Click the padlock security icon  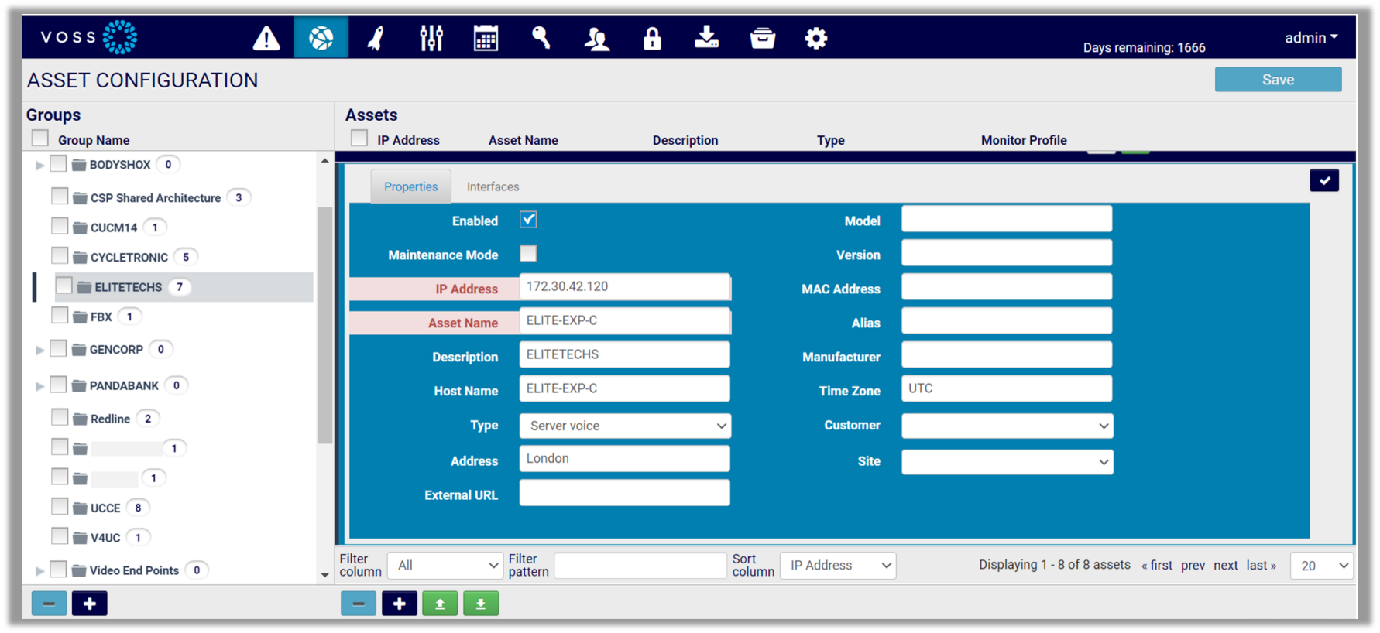[652, 38]
